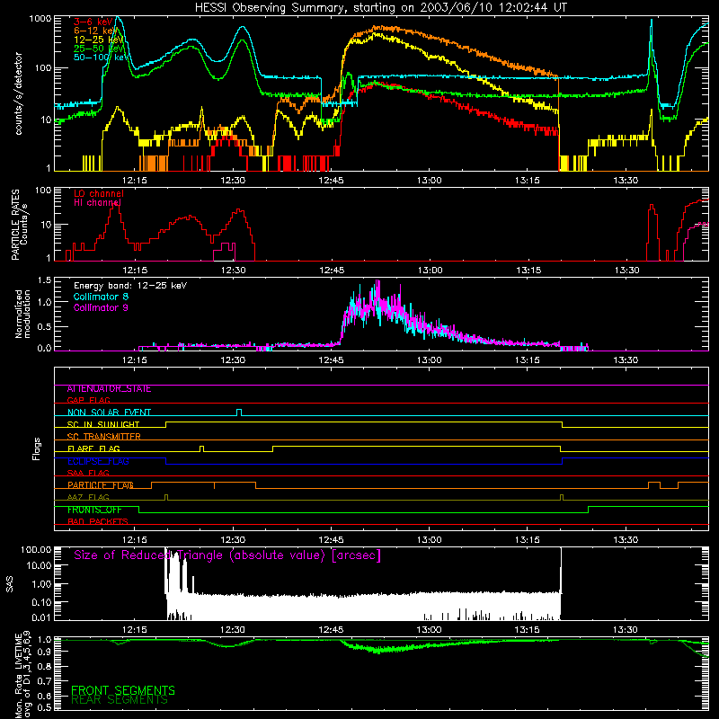Click the NON_SOLAR_EVENT pulse near 12:30

pyautogui.click(x=239, y=413)
